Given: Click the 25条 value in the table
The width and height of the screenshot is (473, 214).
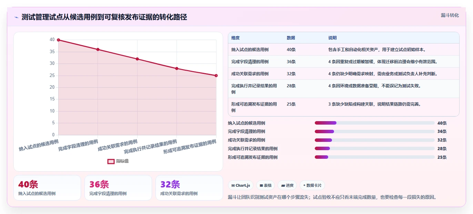Looking at the screenshot, I should 291,104.
